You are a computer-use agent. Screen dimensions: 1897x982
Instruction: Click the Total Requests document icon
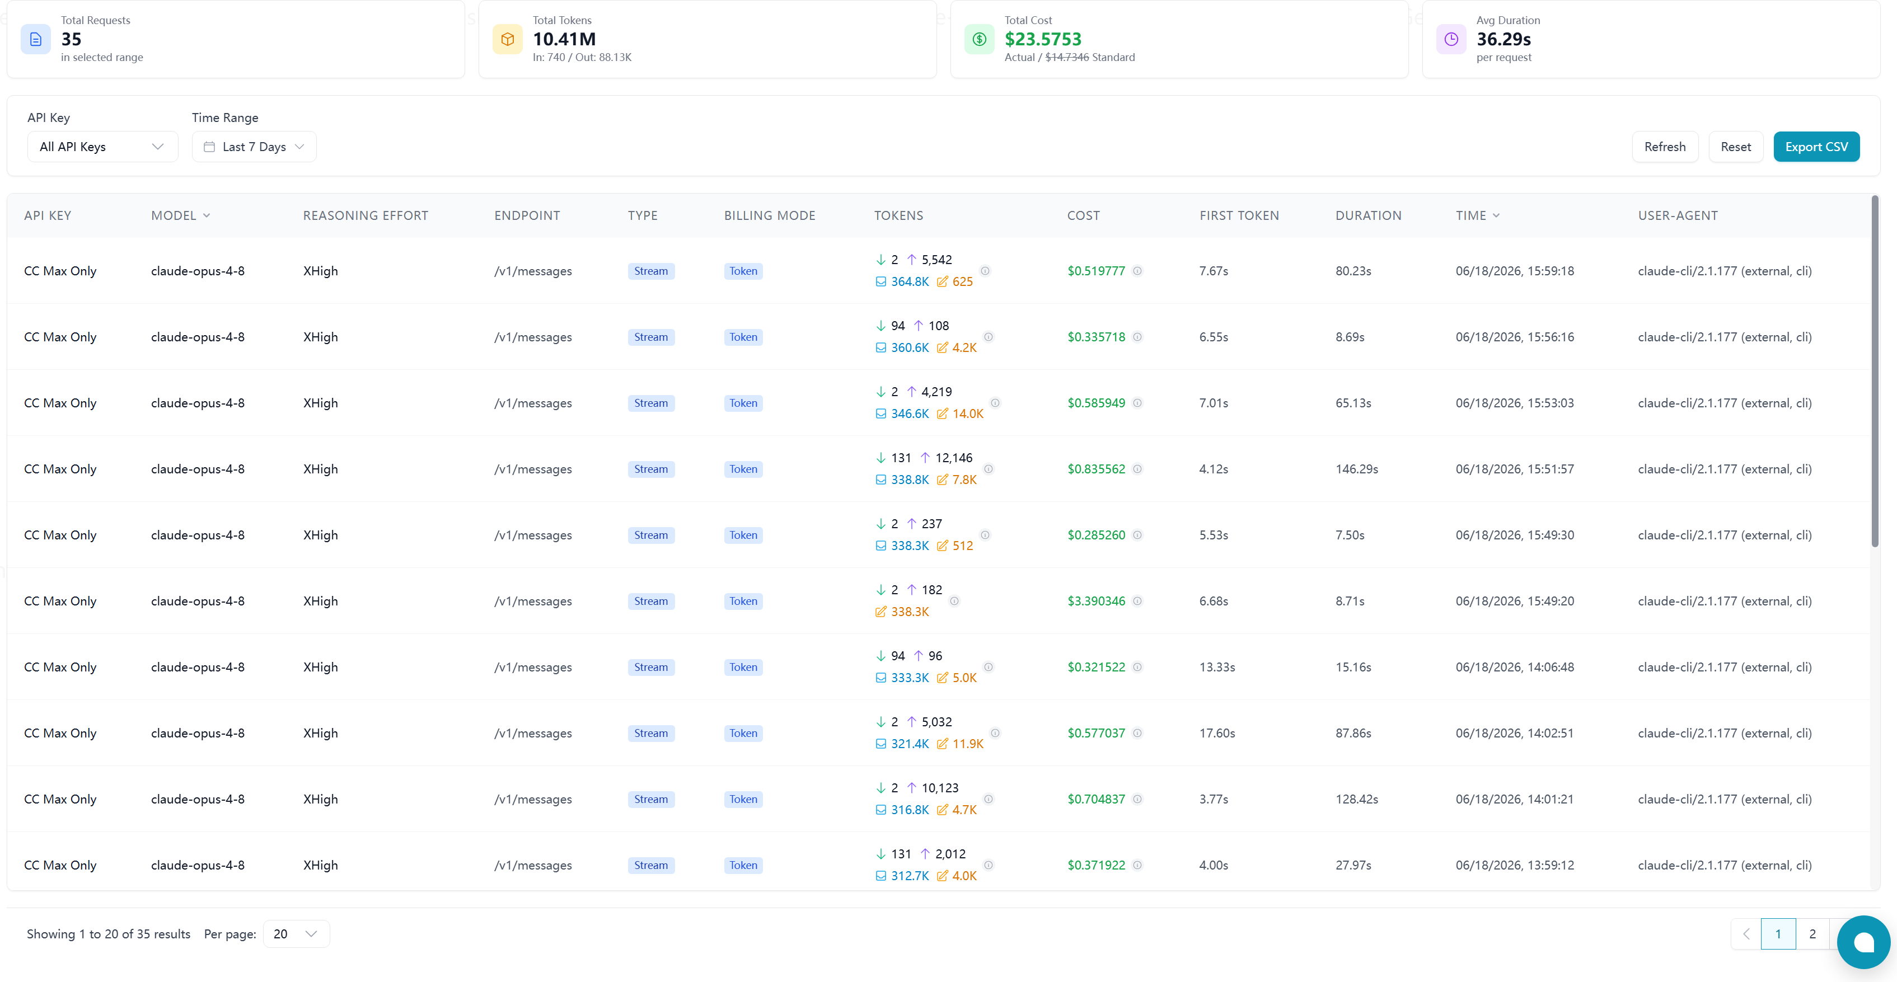coord(35,39)
